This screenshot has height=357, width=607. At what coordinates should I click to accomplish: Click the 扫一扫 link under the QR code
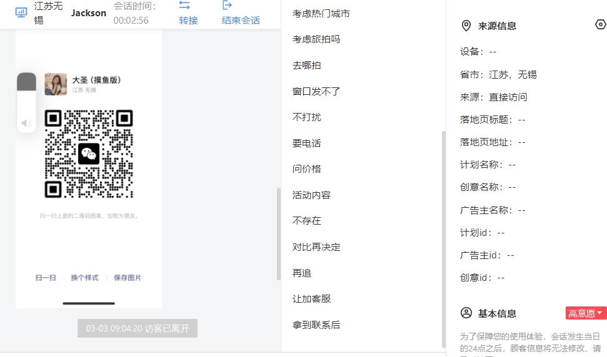(x=46, y=278)
